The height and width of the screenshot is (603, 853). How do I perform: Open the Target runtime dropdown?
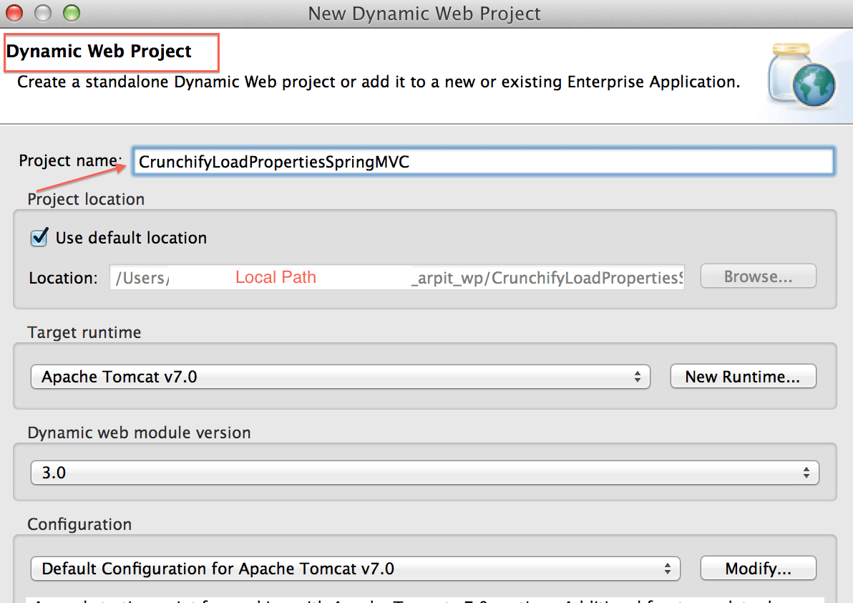click(x=340, y=377)
